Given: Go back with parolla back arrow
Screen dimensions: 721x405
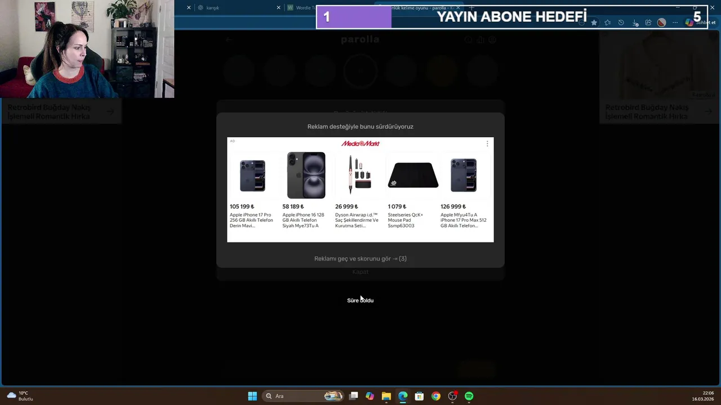Looking at the screenshot, I should 229,40.
